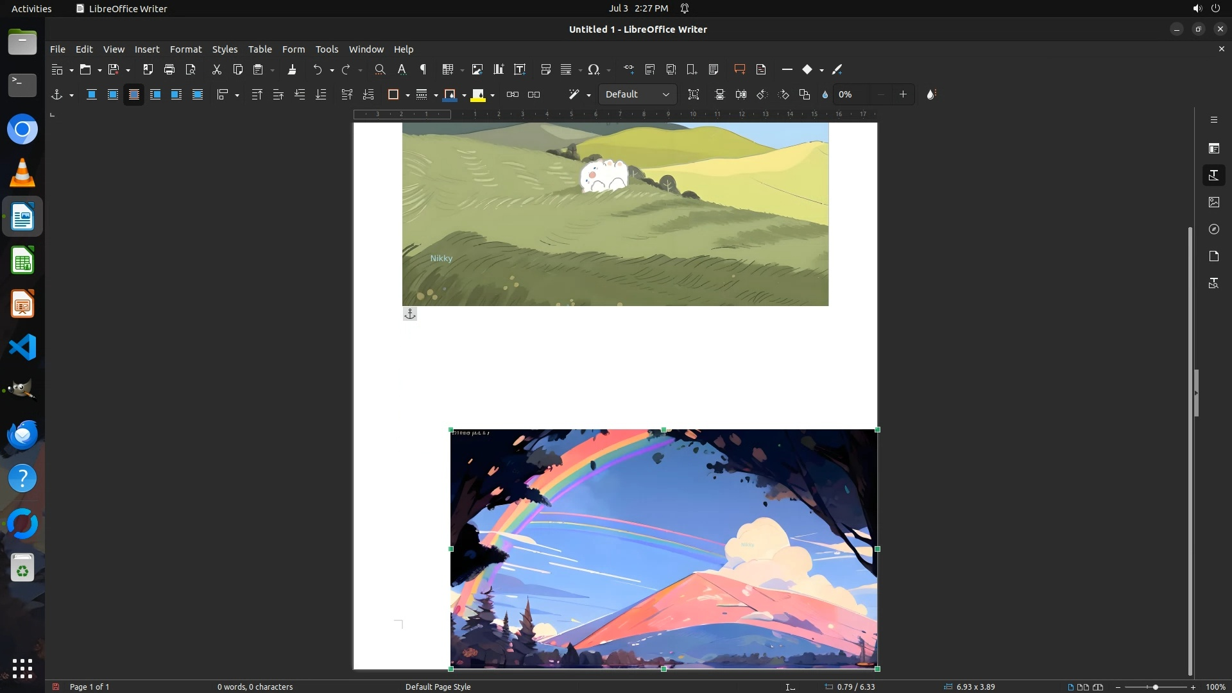
Task: Click Insert Special Character omega icon
Action: pos(594,69)
